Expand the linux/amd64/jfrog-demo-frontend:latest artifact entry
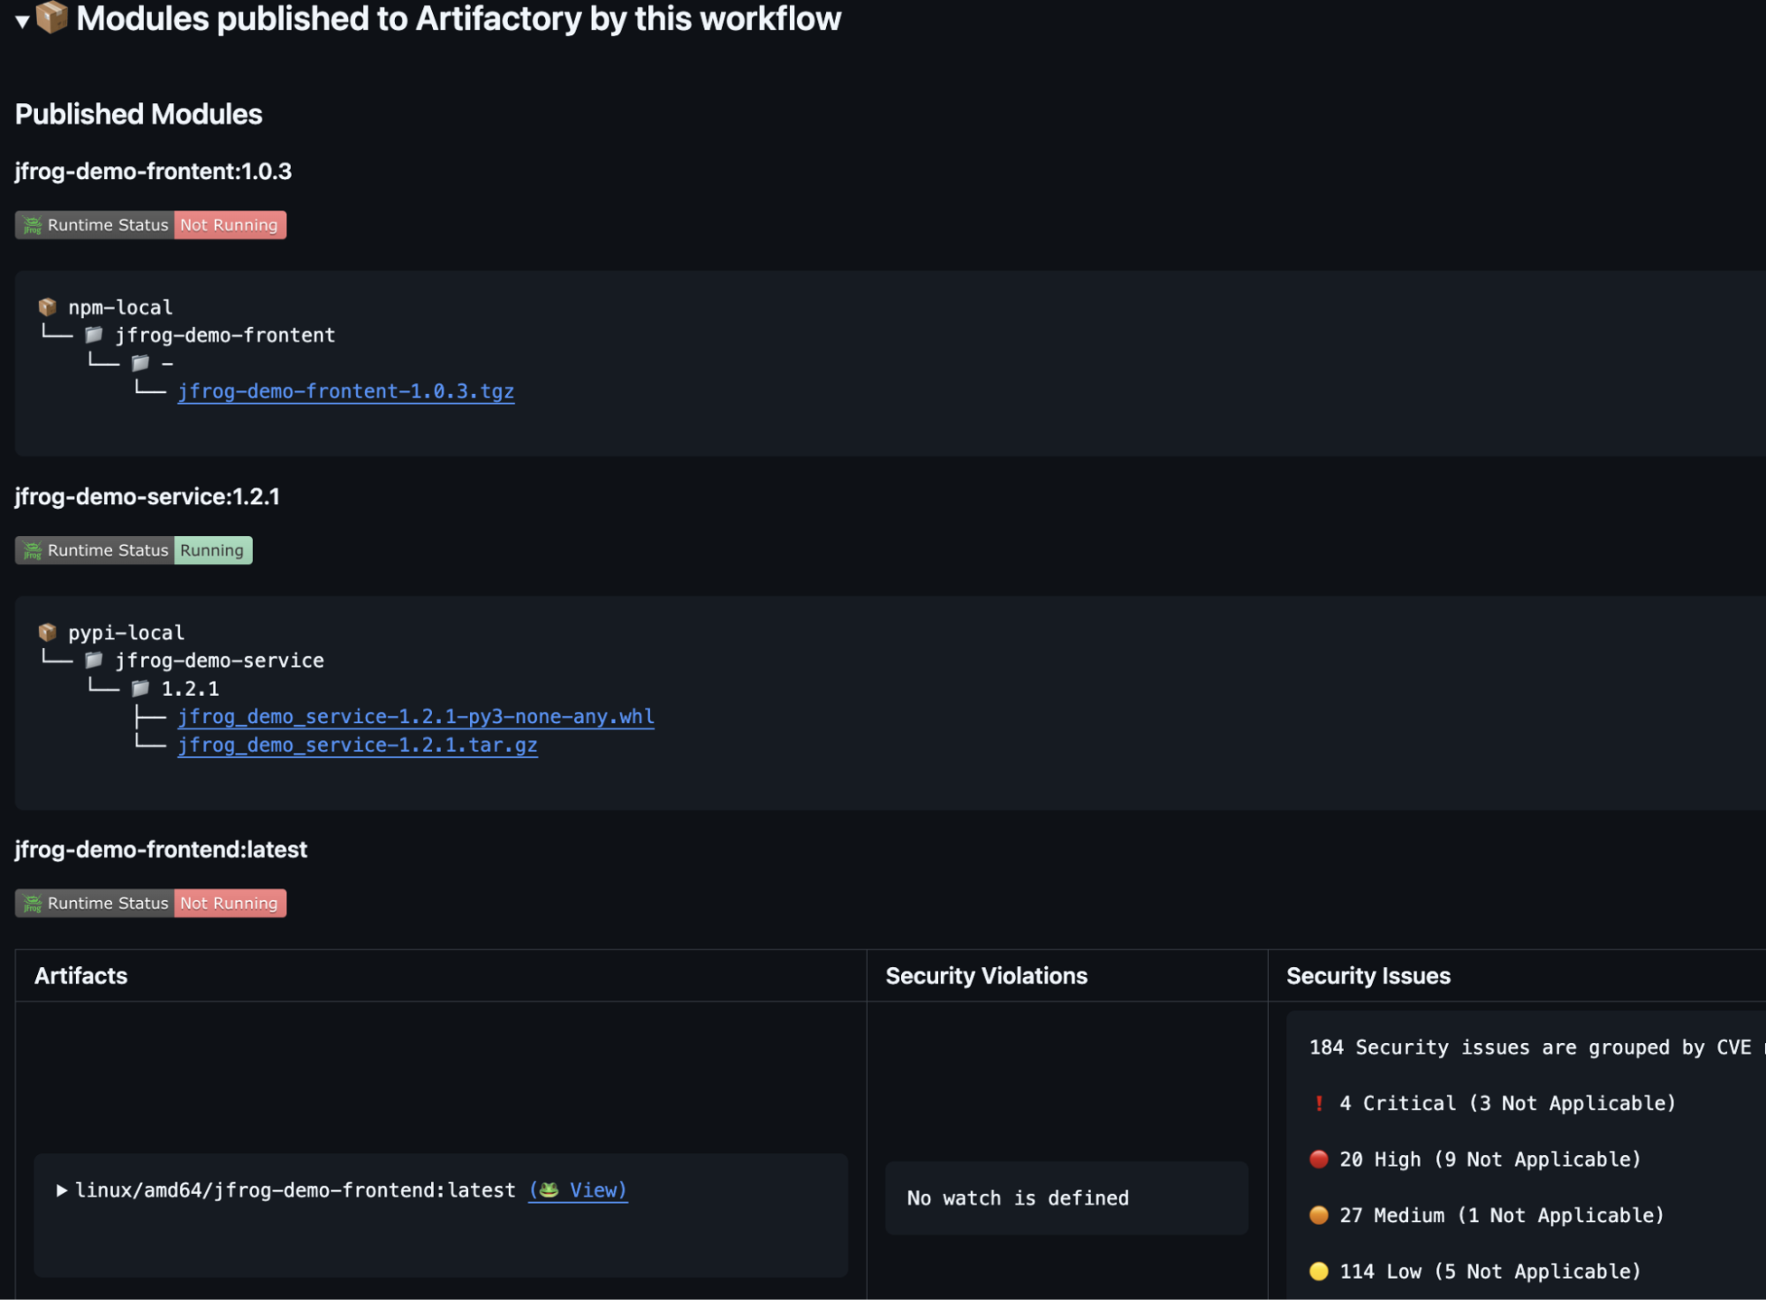1766x1300 pixels. pos(62,1190)
